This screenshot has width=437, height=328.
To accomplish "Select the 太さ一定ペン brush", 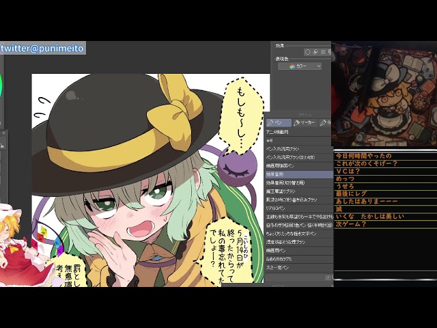I will [x=298, y=268].
